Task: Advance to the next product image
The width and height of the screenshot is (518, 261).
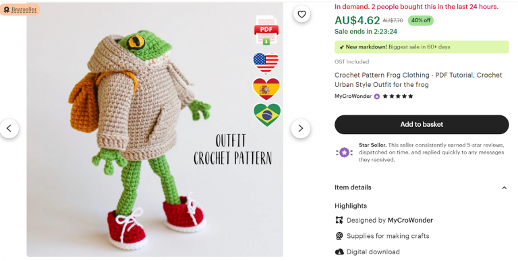Action: [x=300, y=129]
